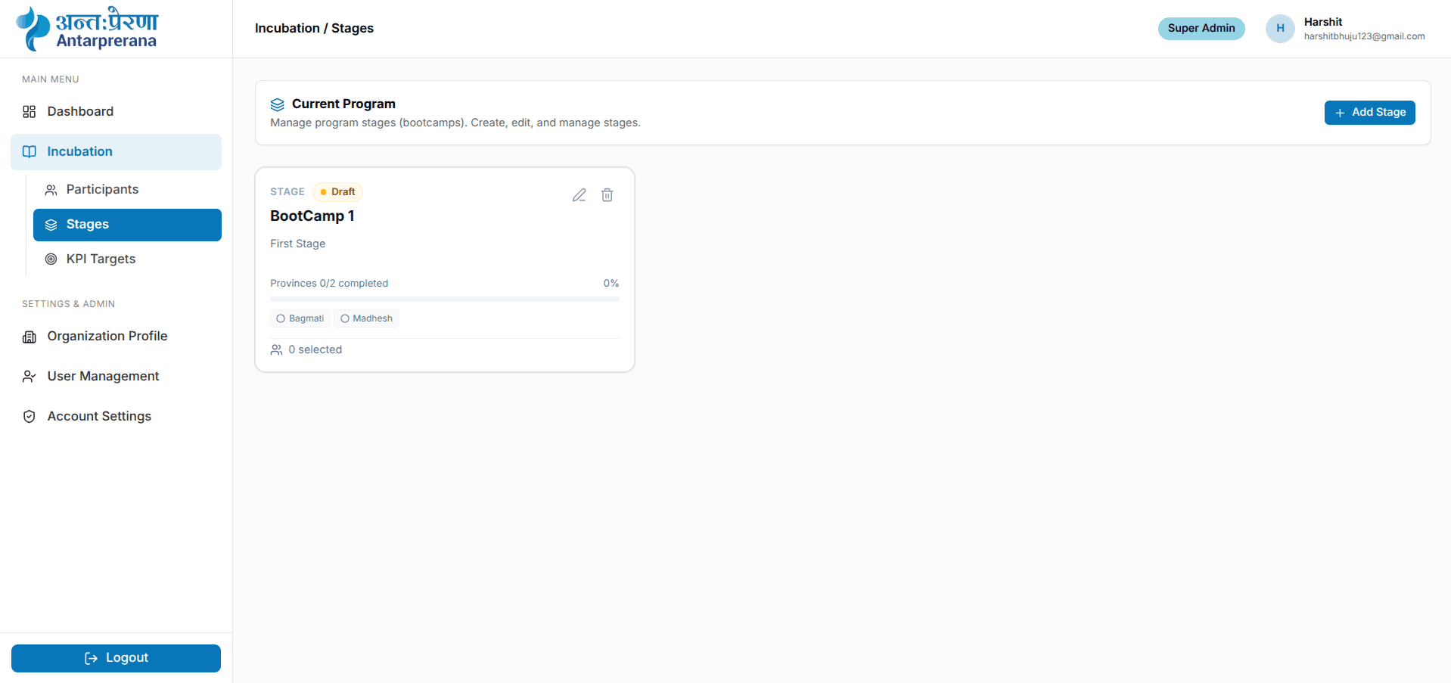Click the Draft status badge
This screenshot has width=1451, height=683.
(337, 192)
